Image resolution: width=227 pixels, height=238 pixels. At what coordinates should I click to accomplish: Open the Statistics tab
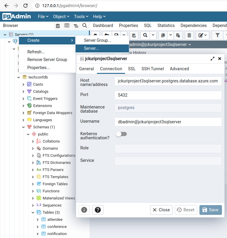(x=166, y=25)
